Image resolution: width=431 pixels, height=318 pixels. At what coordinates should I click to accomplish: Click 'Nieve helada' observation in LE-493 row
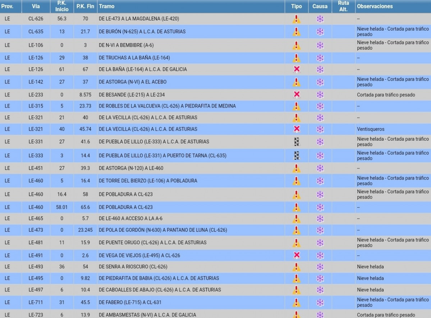click(x=370, y=267)
